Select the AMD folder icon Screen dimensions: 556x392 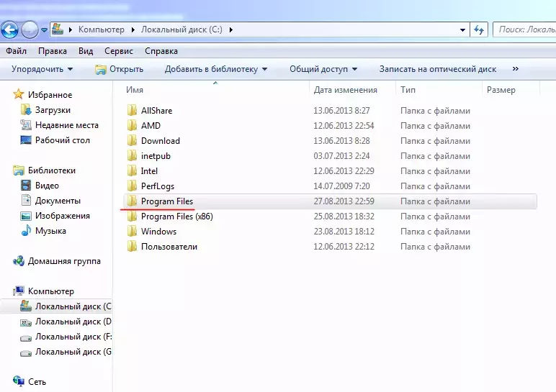coord(132,125)
